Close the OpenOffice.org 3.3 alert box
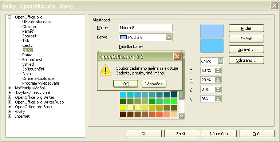The image size is (280, 142). pos(177,57)
